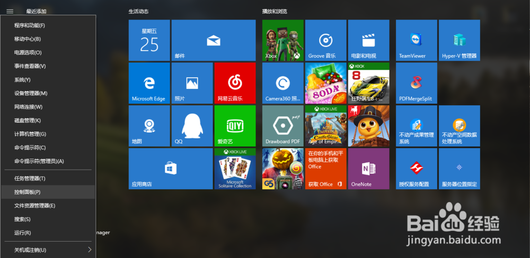The image size is (530, 258).
Task: Open 服务器位置指定 tile
Action: pyautogui.click(x=460, y=169)
